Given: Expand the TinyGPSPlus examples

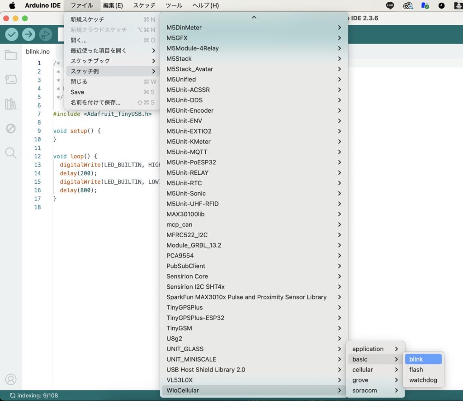Looking at the screenshot, I should (x=254, y=307).
